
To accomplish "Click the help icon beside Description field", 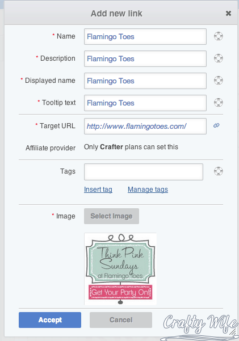I will click(219, 58).
